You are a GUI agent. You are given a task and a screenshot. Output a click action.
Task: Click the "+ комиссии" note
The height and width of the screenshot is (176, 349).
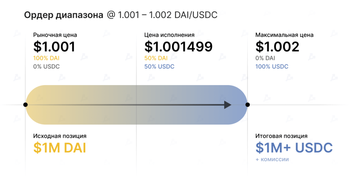pos(272,159)
